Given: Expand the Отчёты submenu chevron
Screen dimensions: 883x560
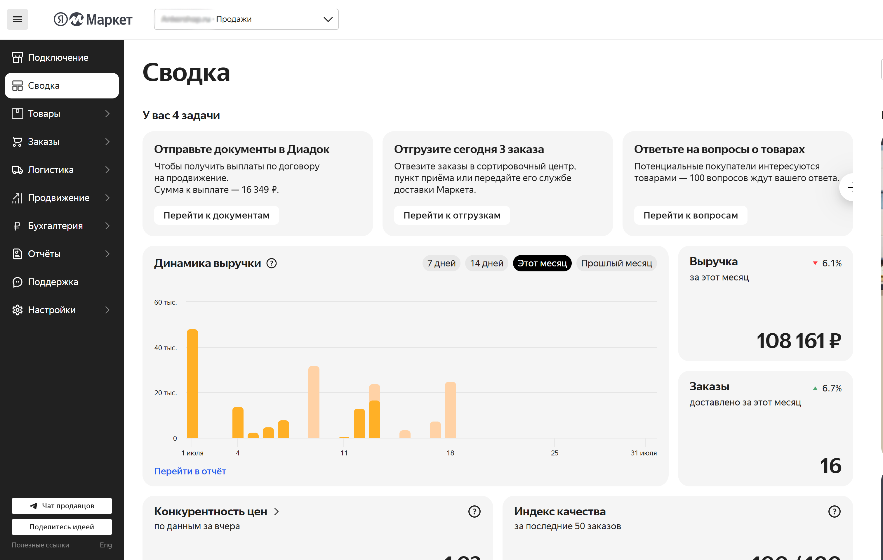Looking at the screenshot, I should 107,254.
